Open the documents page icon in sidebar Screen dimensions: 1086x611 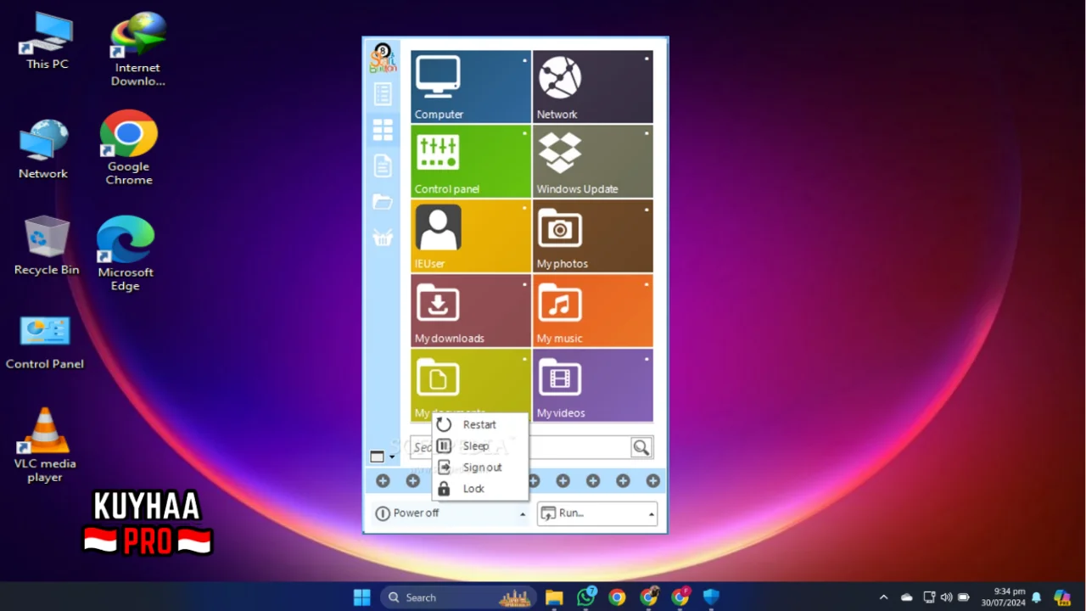383,165
